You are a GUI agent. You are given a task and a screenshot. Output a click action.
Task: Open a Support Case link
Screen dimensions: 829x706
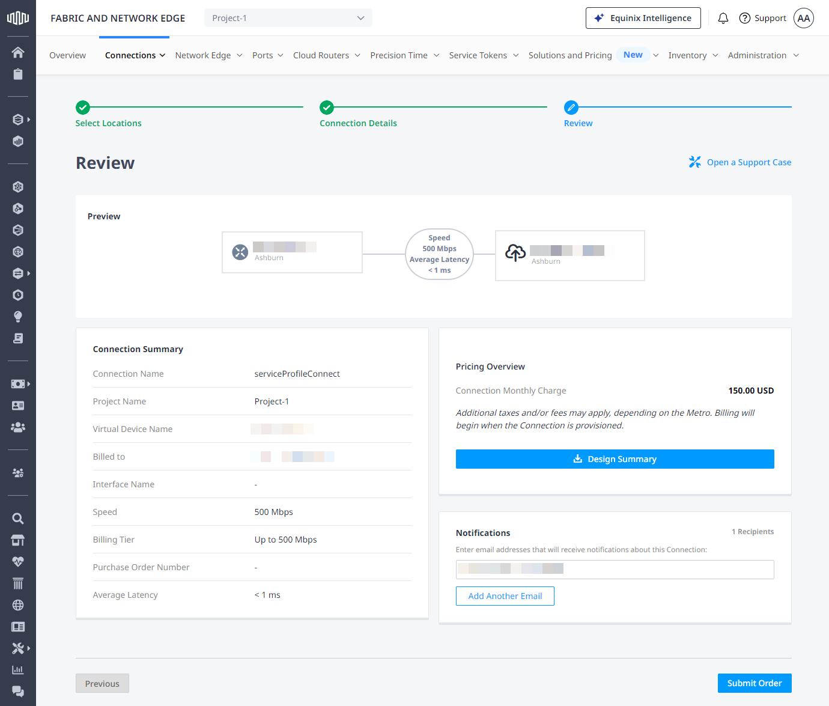tap(740, 162)
